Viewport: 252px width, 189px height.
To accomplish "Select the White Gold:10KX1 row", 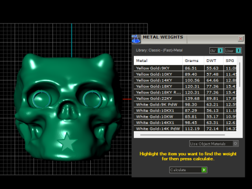I will coord(185,110).
